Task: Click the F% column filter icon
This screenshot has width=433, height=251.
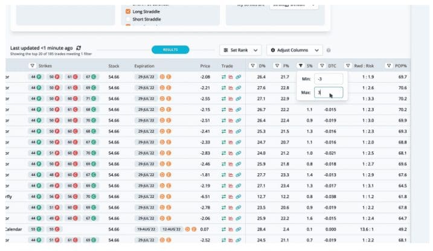Action: pyautogui.click(x=277, y=66)
